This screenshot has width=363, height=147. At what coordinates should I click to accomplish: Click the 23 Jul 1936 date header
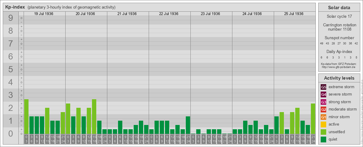click(210, 14)
